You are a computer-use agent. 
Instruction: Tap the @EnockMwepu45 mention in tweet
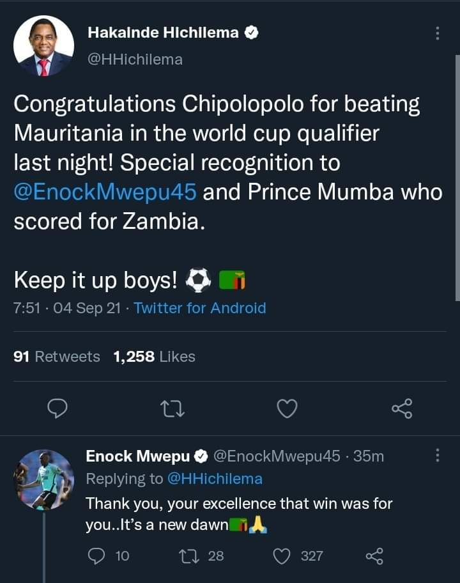(105, 192)
